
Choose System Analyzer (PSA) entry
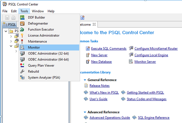49,77
